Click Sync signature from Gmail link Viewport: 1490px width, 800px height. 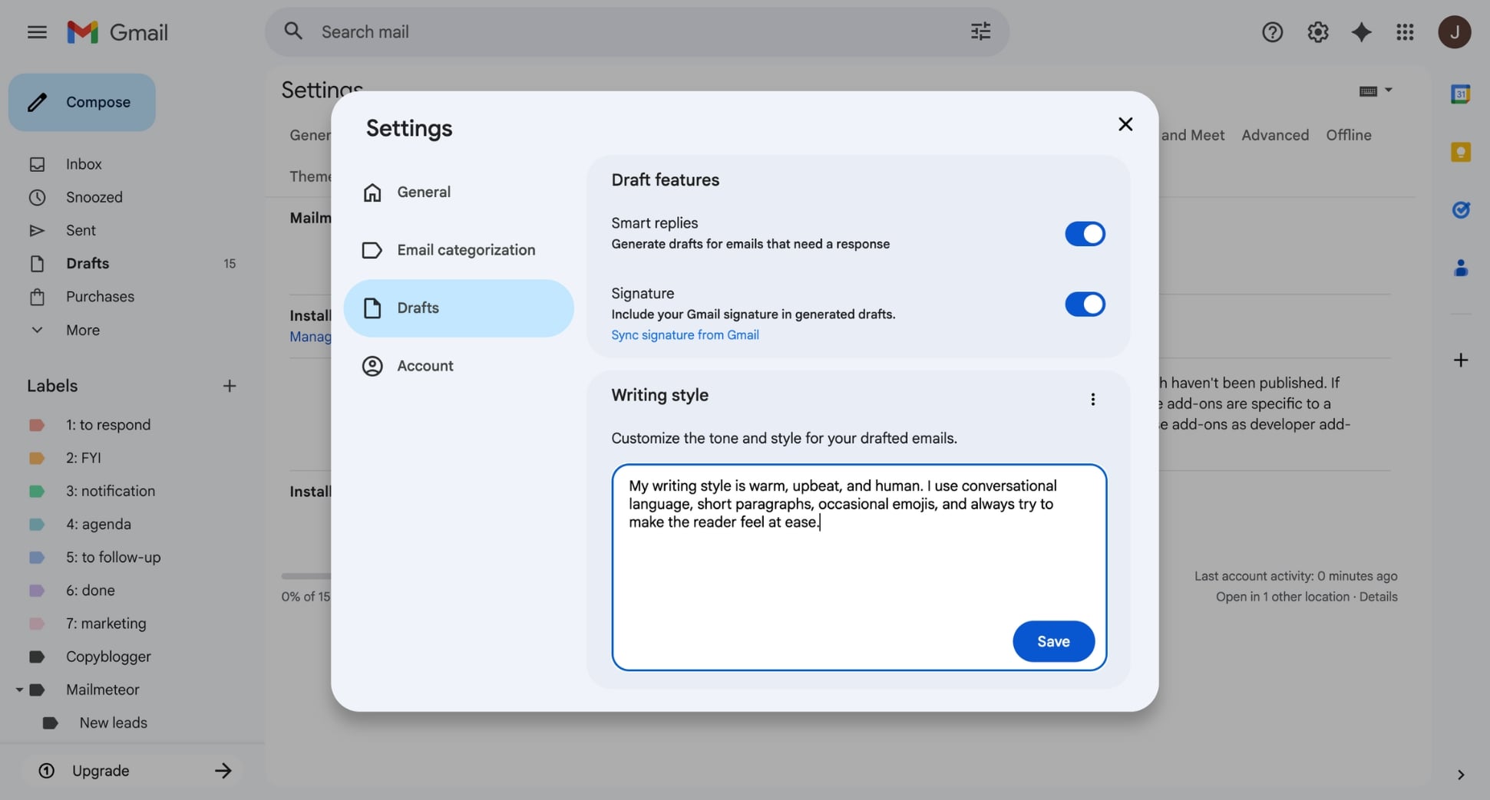click(x=685, y=335)
